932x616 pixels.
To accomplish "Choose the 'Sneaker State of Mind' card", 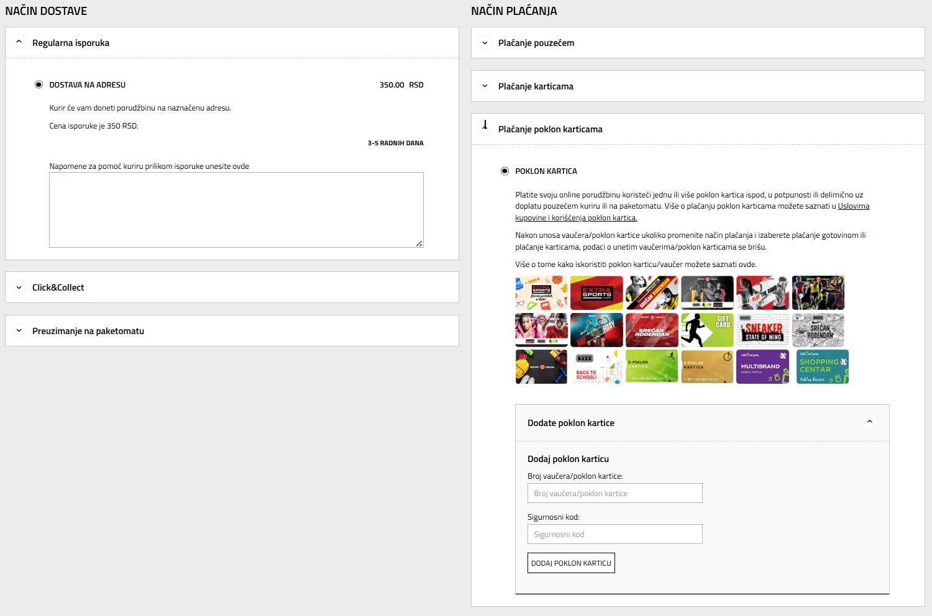I will pyautogui.click(x=762, y=330).
